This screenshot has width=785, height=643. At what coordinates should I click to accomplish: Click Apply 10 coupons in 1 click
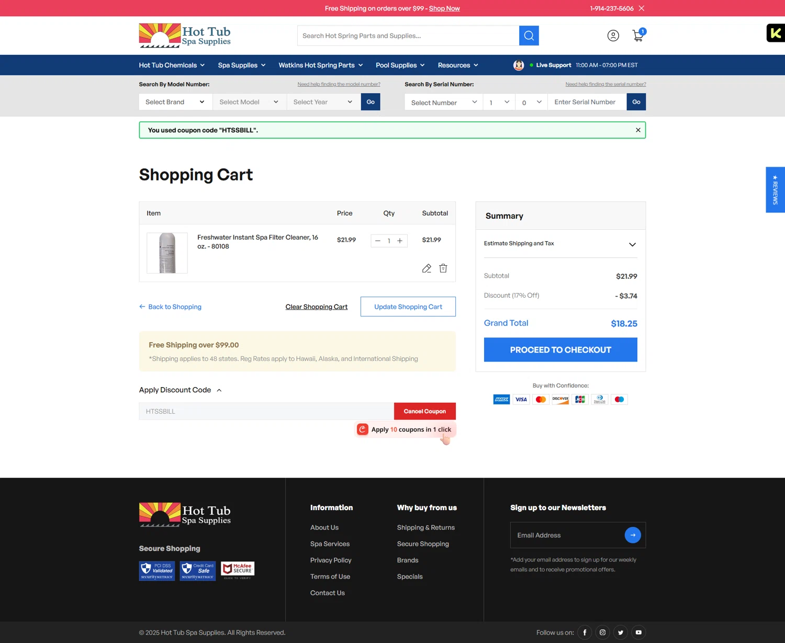[405, 430]
